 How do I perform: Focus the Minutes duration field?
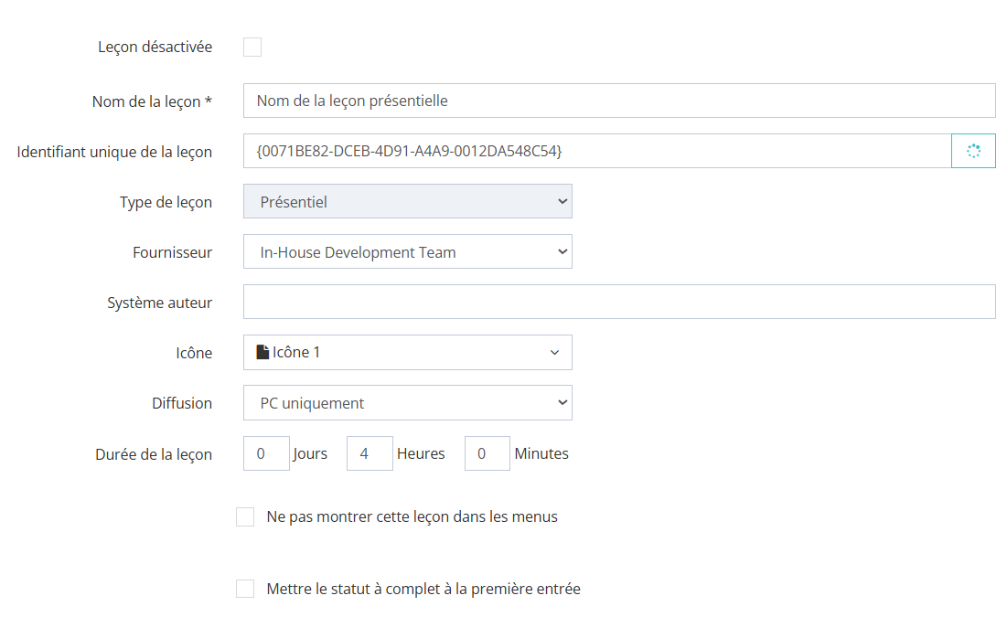[487, 453]
